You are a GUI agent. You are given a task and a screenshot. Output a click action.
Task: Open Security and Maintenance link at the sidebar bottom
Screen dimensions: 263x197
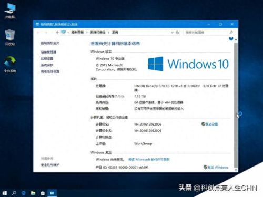50,165
